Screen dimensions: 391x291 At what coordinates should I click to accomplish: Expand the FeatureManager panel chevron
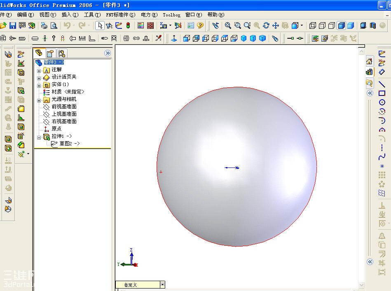coord(108,53)
